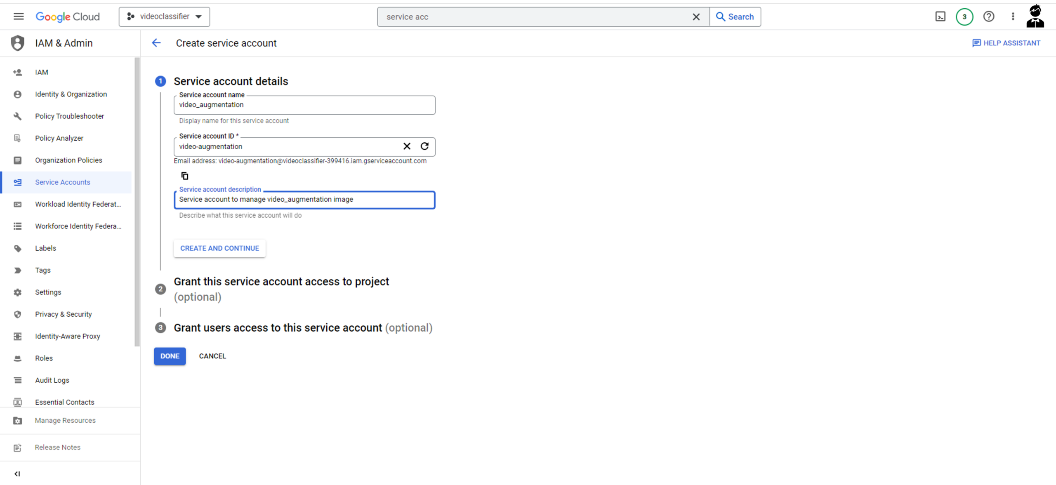The height and width of the screenshot is (485, 1056).
Task: Clear the service account ID field
Action: coord(407,146)
